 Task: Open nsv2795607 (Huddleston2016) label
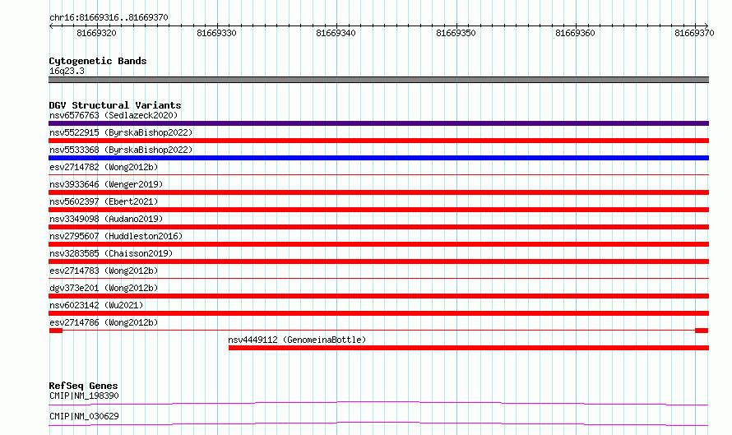(116, 236)
